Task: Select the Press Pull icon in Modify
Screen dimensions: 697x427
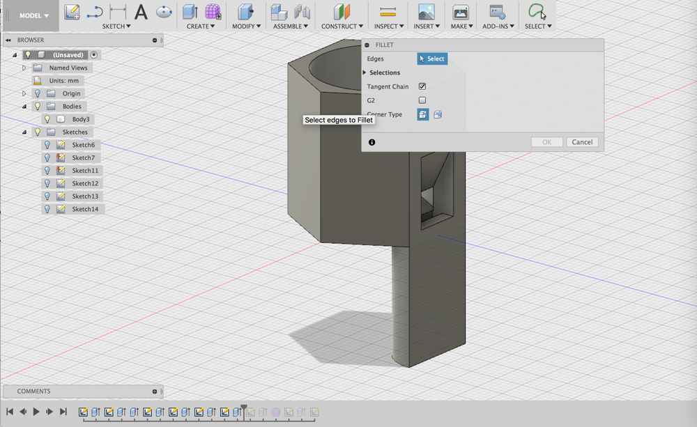Action: coord(245,12)
